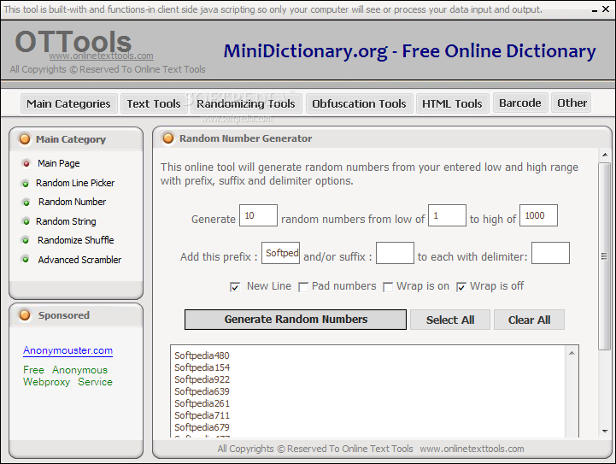Click the orange Random Number Generator panel icon

coord(168,138)
